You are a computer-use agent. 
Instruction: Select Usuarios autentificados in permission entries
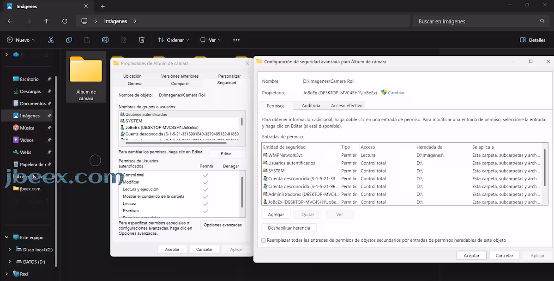coord(402,163)
